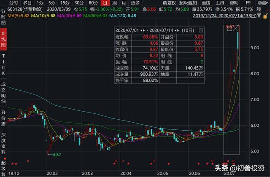270x177 pixels.
Task: Open 分价表 price distribution tab
Action: pos(3,118)
